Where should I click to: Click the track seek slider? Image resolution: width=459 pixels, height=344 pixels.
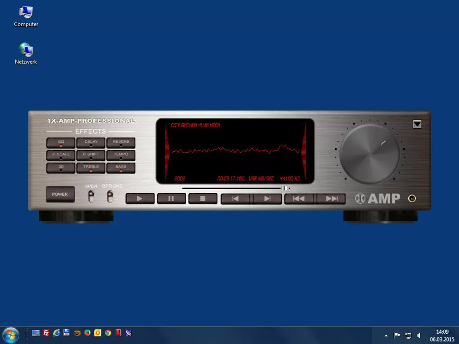[285, 187]
